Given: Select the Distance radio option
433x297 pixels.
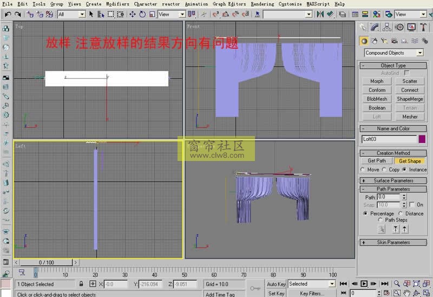Looking at the screenshot, I should pos(401,214).
